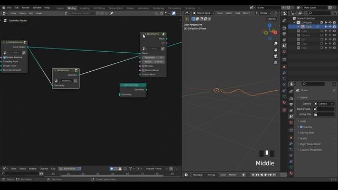
Task: Switch to the Rendering workspace tab
Action: 158,8
